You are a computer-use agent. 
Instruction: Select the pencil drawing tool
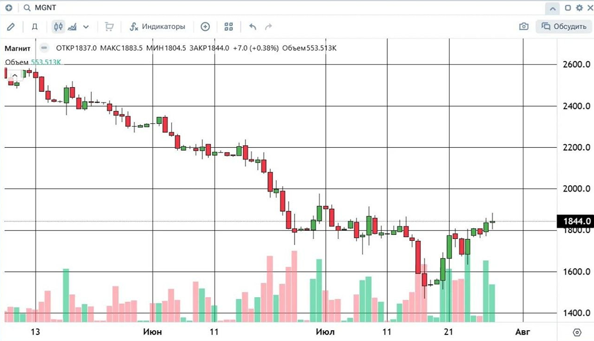[11, 27]
